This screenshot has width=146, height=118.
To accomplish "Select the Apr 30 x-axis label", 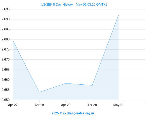I will [92, 105].
